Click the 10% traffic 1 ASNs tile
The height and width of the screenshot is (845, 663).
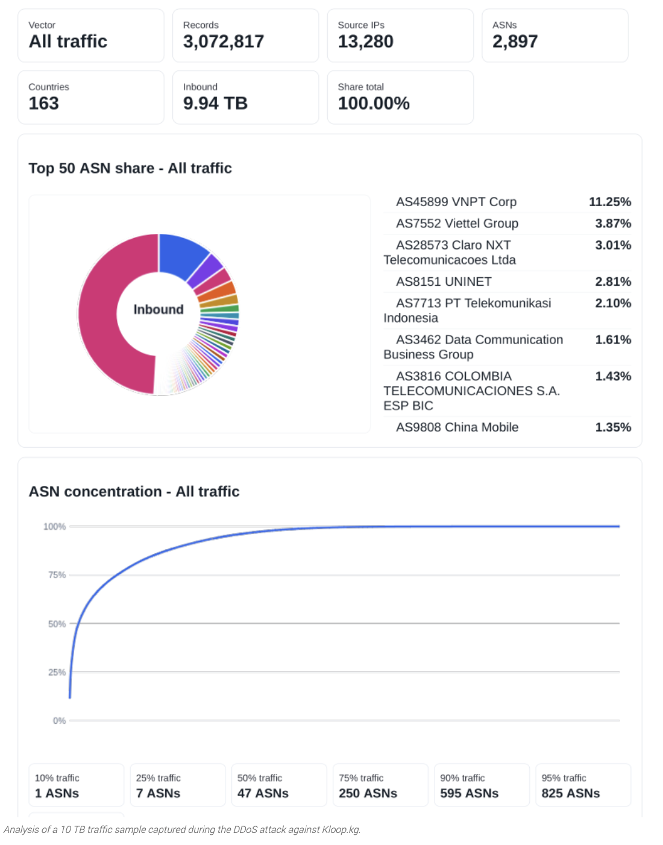pos(76,785)
